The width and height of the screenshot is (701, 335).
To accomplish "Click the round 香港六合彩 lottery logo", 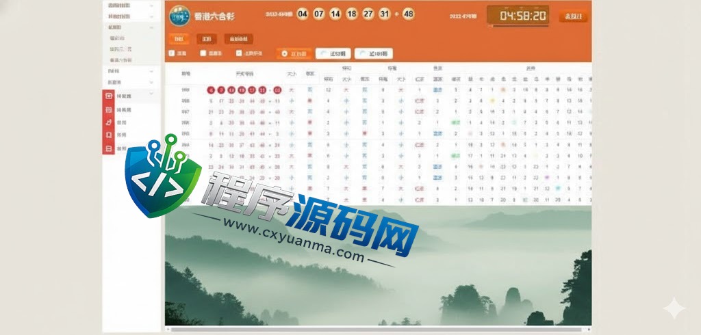I will [x=180, y=16].
